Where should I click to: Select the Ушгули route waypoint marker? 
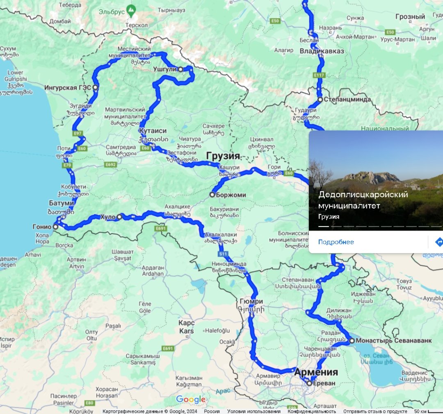tap(180, 69)
